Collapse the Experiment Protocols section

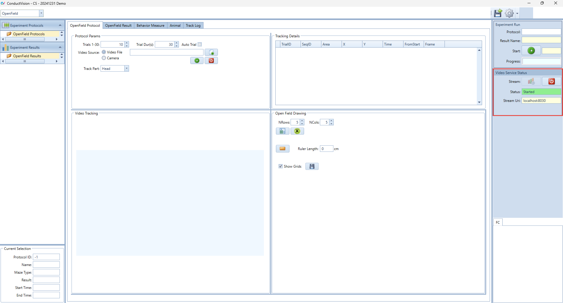coord(60,26)
